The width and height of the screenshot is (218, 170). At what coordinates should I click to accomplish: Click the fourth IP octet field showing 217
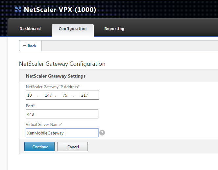coord(84,95)
